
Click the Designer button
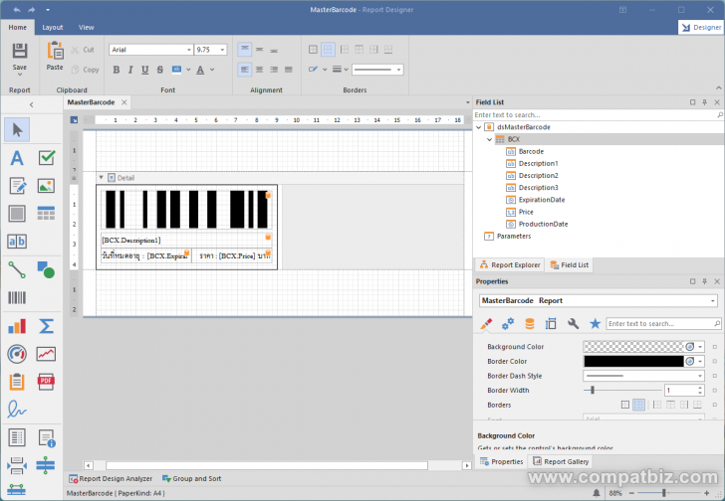click(701, 27)
